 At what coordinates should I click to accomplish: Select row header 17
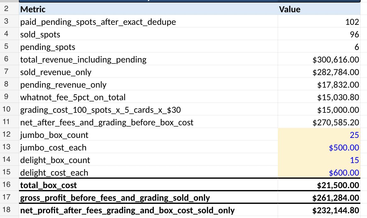(x=9, y=198)
